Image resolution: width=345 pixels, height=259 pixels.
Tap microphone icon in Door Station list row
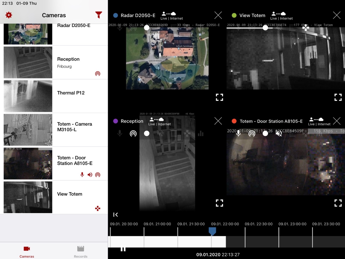82,175
